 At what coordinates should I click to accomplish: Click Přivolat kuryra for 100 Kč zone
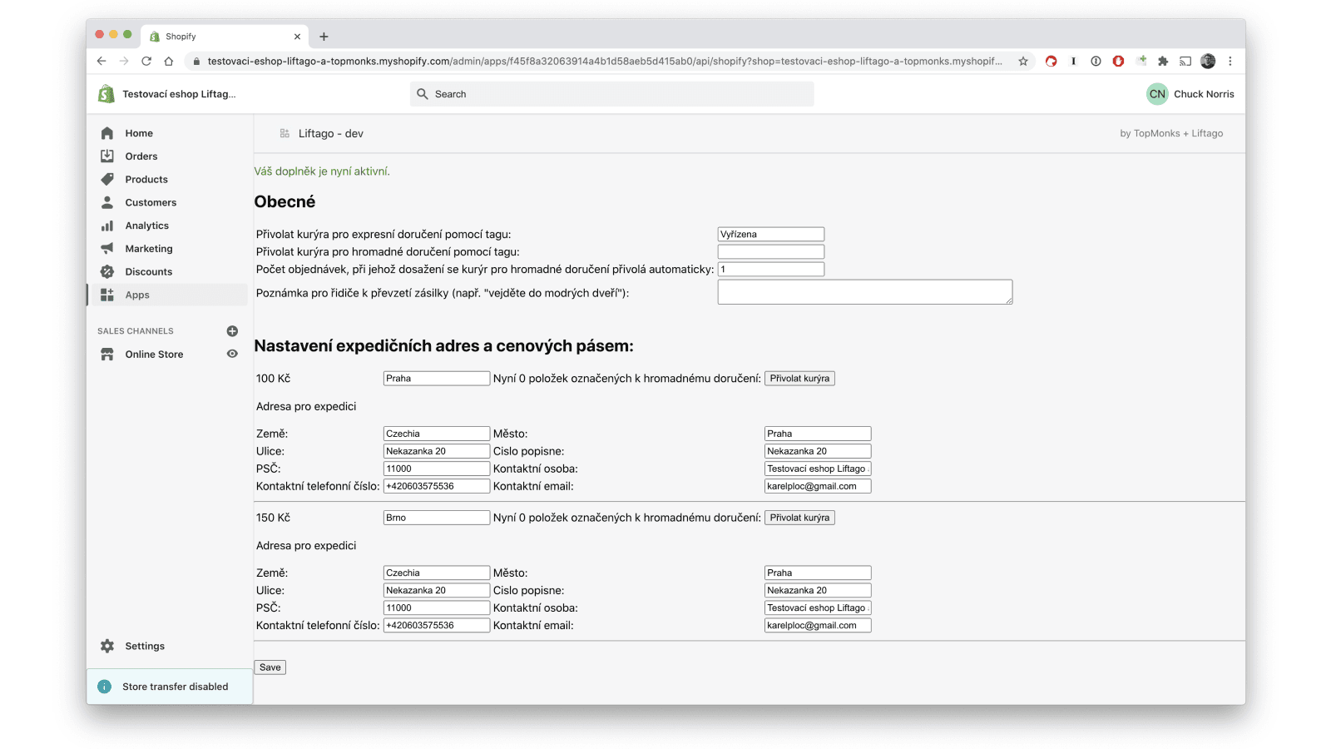(x=799, y=379)
